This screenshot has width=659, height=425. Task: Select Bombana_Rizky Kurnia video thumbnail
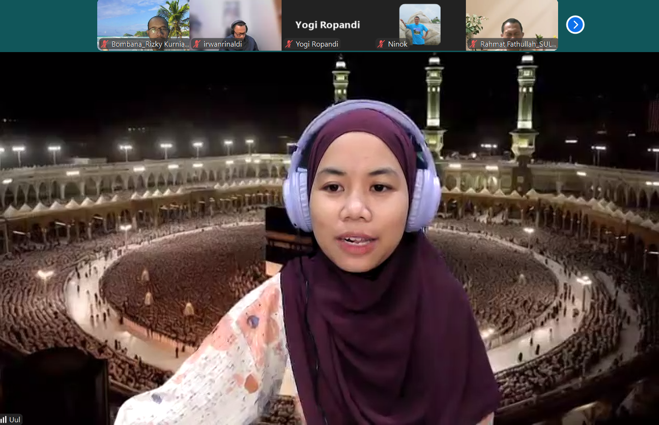143,21
